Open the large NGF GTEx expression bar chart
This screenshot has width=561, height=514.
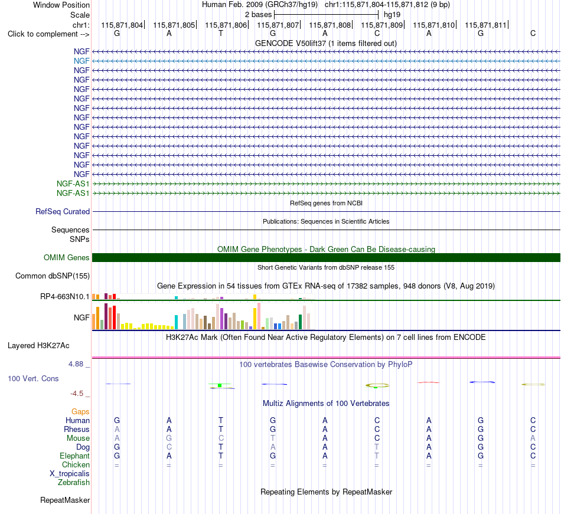coord(203,316)
